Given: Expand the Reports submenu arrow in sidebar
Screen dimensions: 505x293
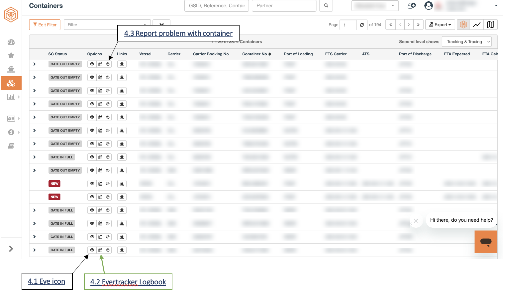Looking at the screenshot, I should (x=19, y=97).
